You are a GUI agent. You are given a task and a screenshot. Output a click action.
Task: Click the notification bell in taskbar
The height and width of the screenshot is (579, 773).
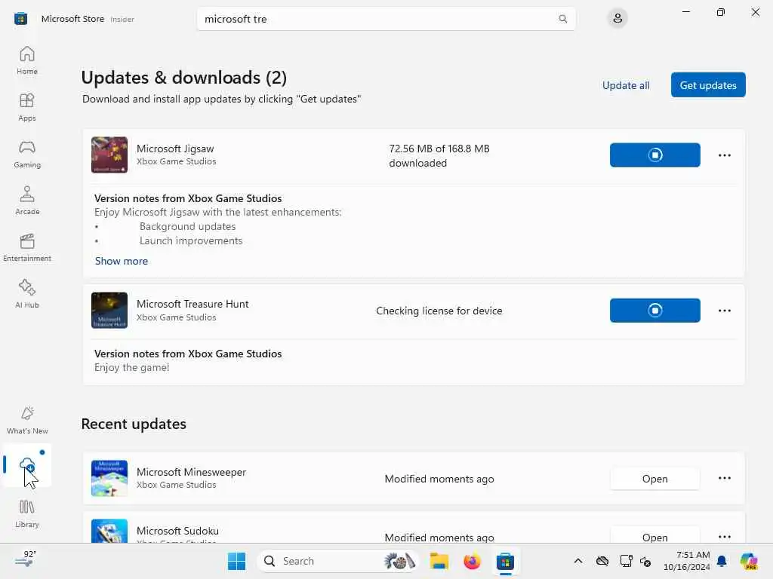tap(722, 561)
